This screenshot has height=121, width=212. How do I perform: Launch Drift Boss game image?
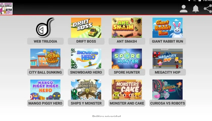click(x=86, y=28)
